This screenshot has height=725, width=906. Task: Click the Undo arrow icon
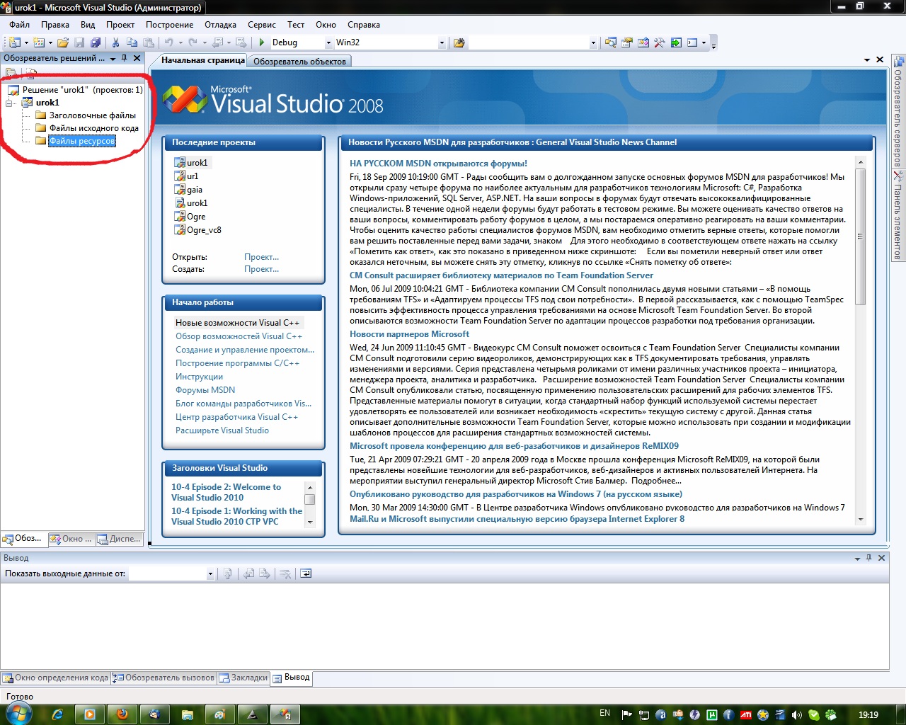[168, 42]
